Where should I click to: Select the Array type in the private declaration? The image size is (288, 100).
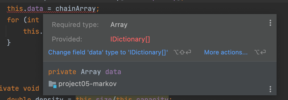[91, 72]
